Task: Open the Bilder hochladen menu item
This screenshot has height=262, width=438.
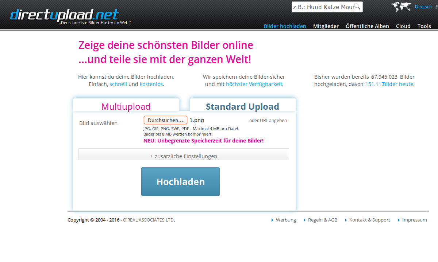Action: point(285,26)
